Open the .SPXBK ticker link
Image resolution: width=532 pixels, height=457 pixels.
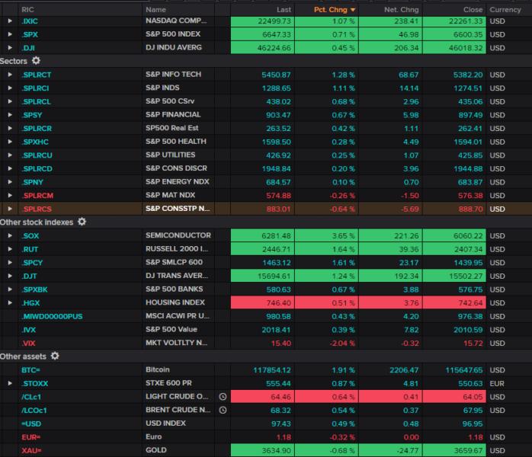(34, 289)
